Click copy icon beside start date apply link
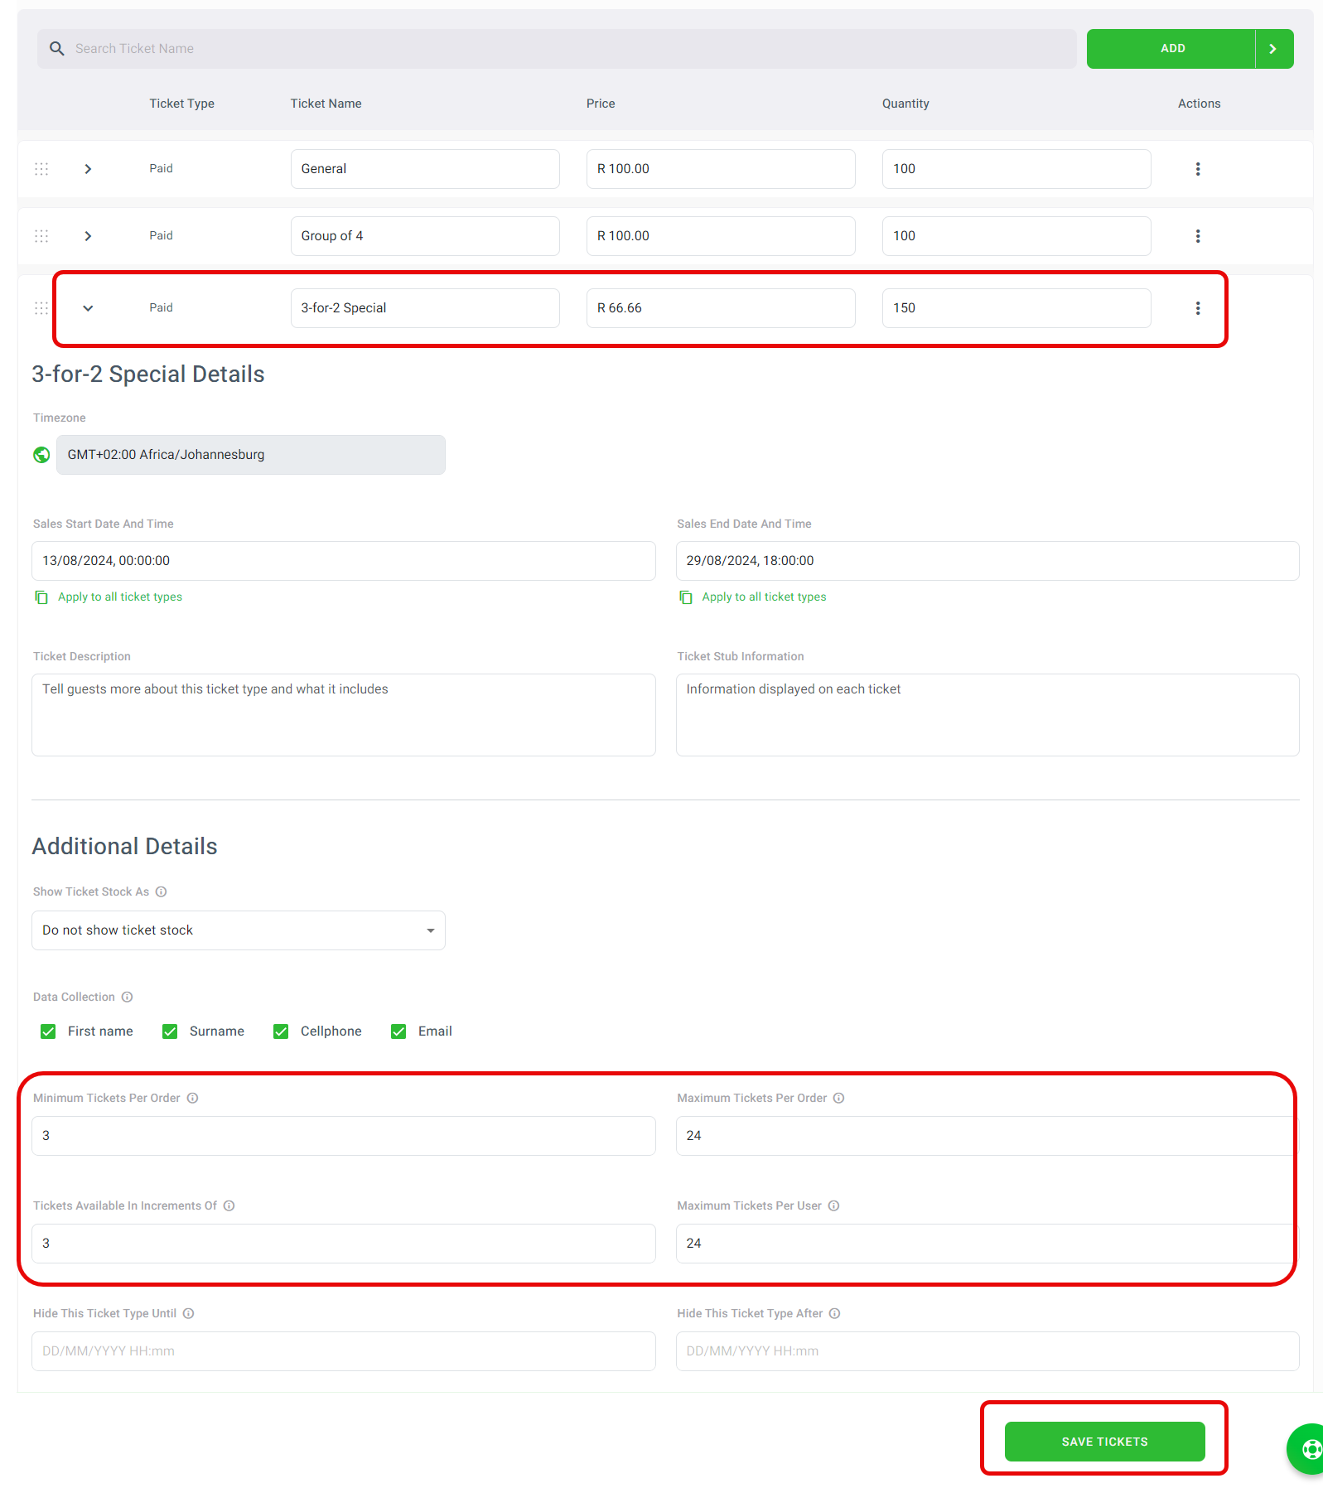Image resolution: width=1323 pixels, height=1488 pixels. pos(41,597)
